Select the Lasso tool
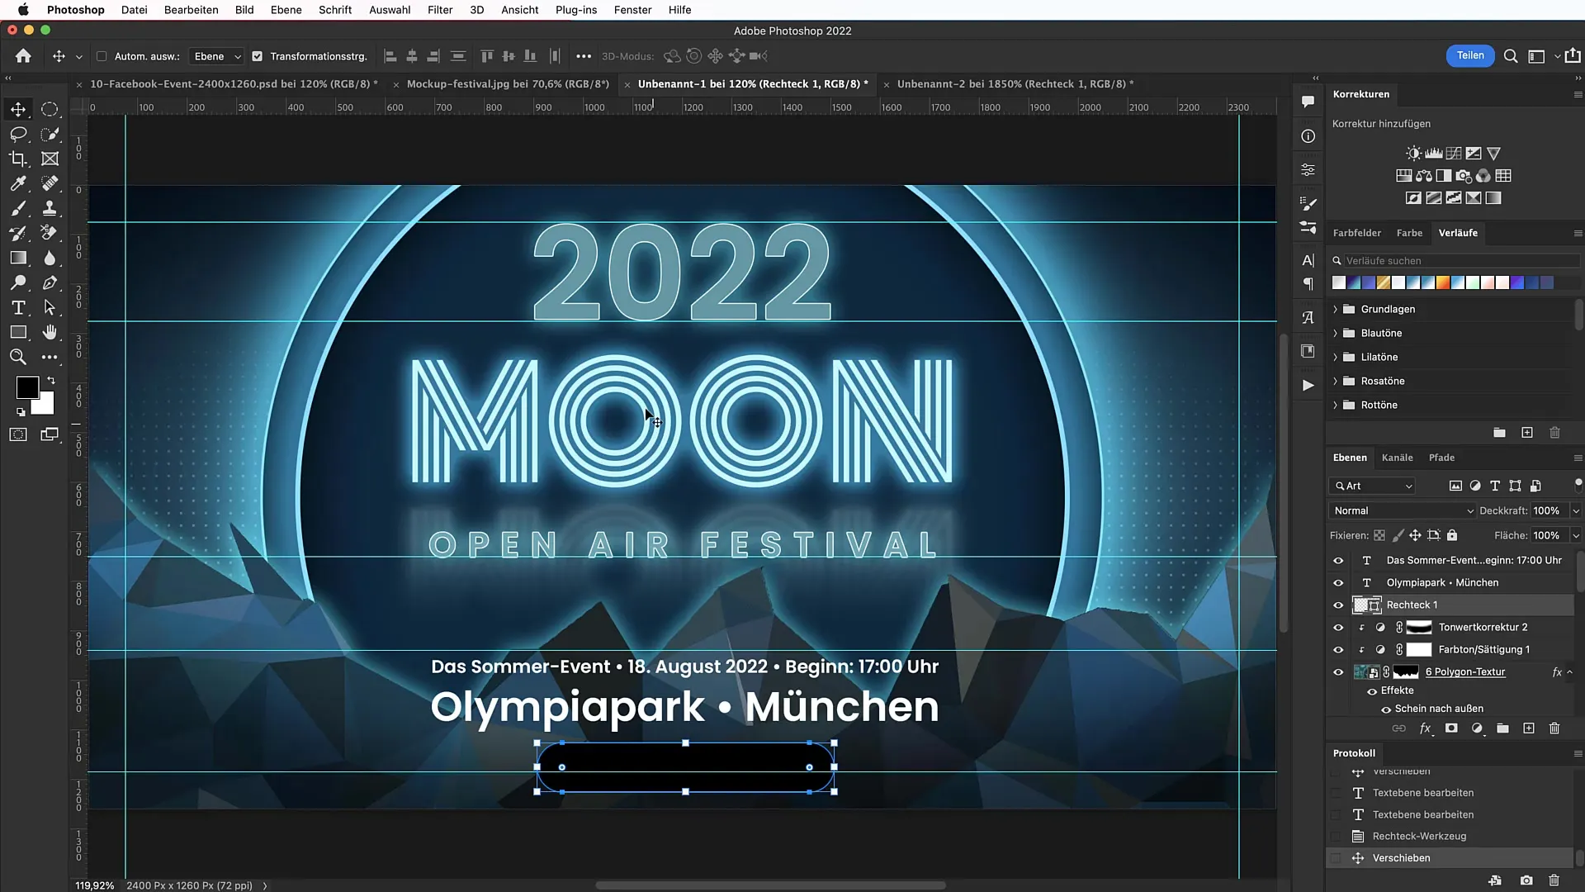Viewport: 1585px width, 892px height. (x=18, y=134)
